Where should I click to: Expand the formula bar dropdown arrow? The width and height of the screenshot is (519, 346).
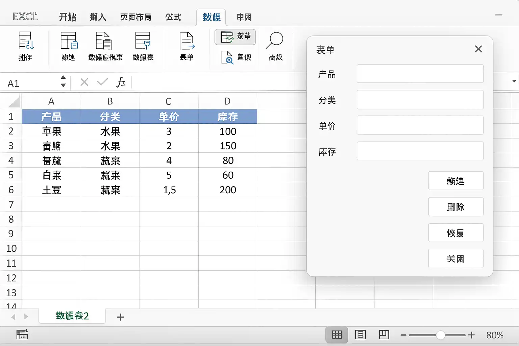coord(514,81)
